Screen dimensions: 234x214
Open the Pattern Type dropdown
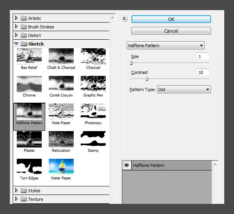184,89
